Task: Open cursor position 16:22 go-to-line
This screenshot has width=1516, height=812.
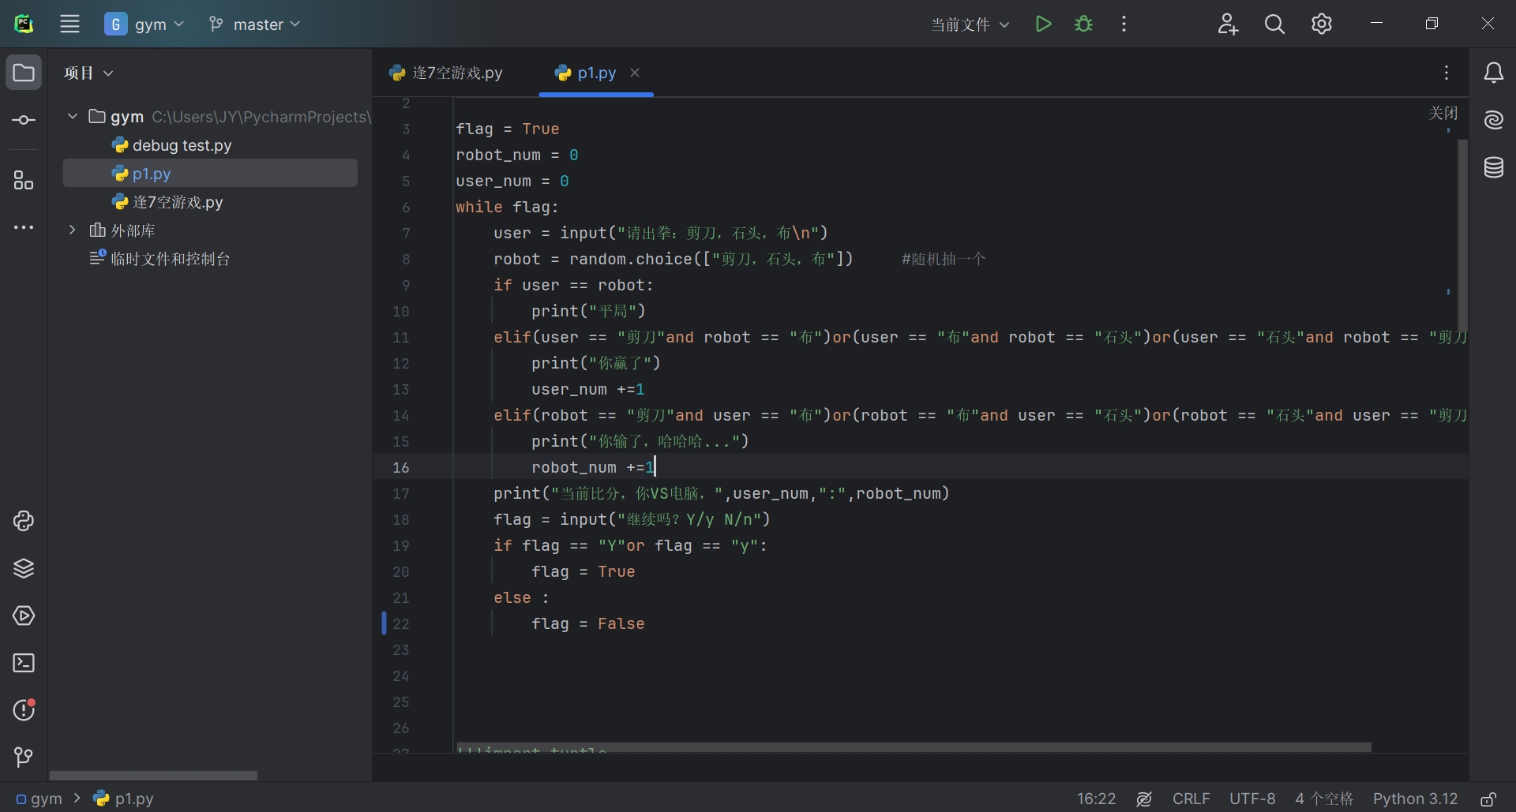Action: click(x=1096, y=799)
